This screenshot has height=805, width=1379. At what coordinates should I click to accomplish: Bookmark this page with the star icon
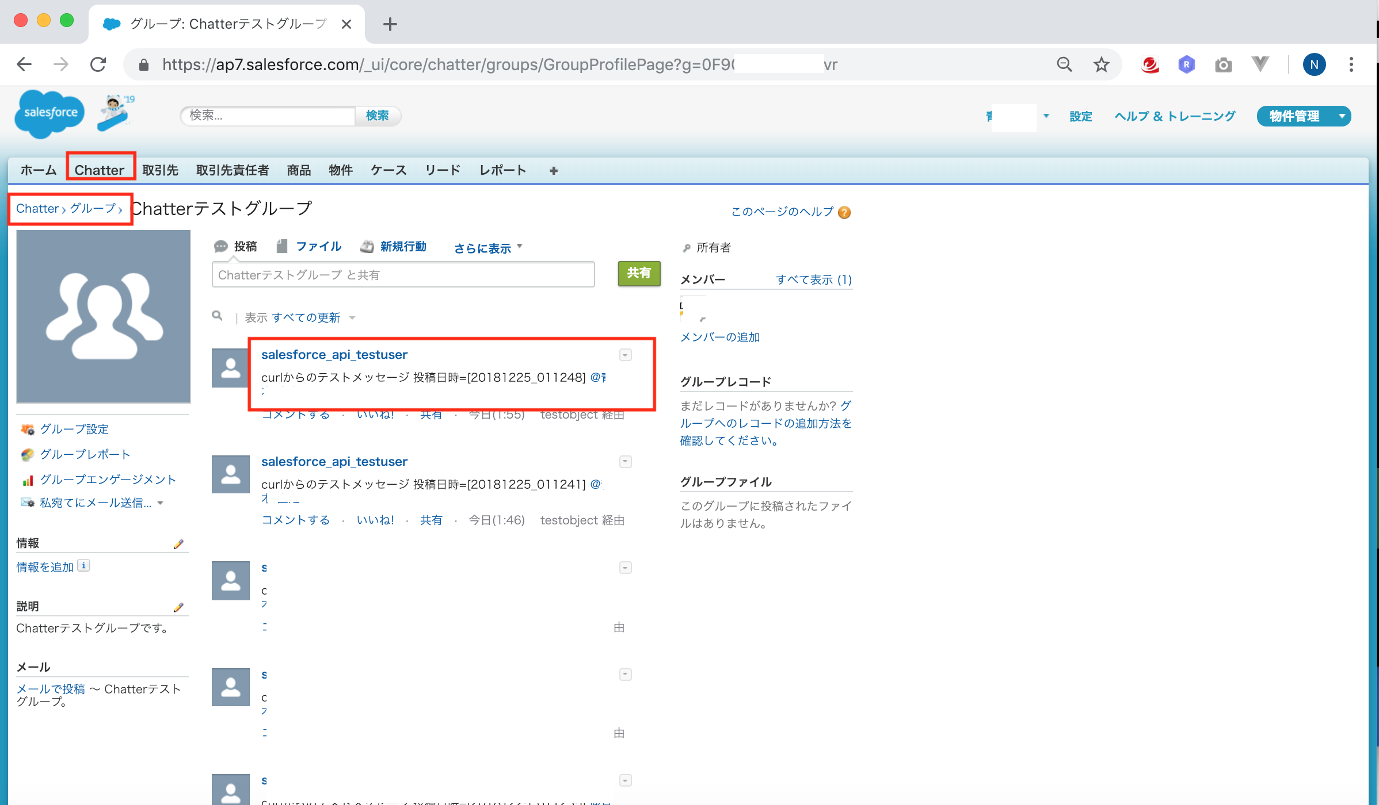[x=1101, y=64]
